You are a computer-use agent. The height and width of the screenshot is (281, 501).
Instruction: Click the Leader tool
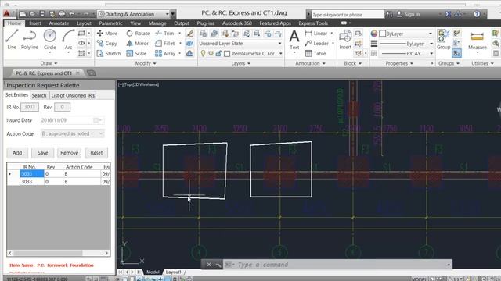[x=316, y=44]
